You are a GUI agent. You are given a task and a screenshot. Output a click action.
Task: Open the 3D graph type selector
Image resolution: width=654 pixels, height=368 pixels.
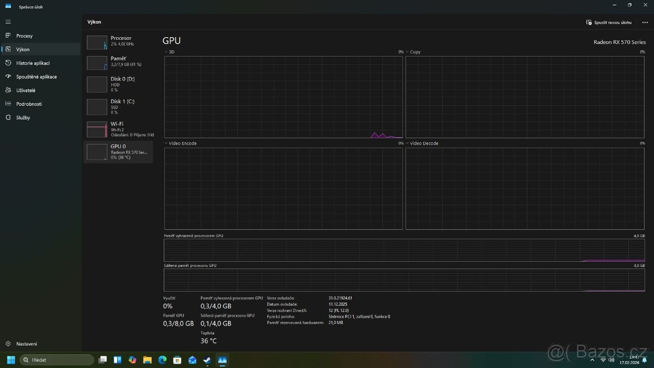165,51
